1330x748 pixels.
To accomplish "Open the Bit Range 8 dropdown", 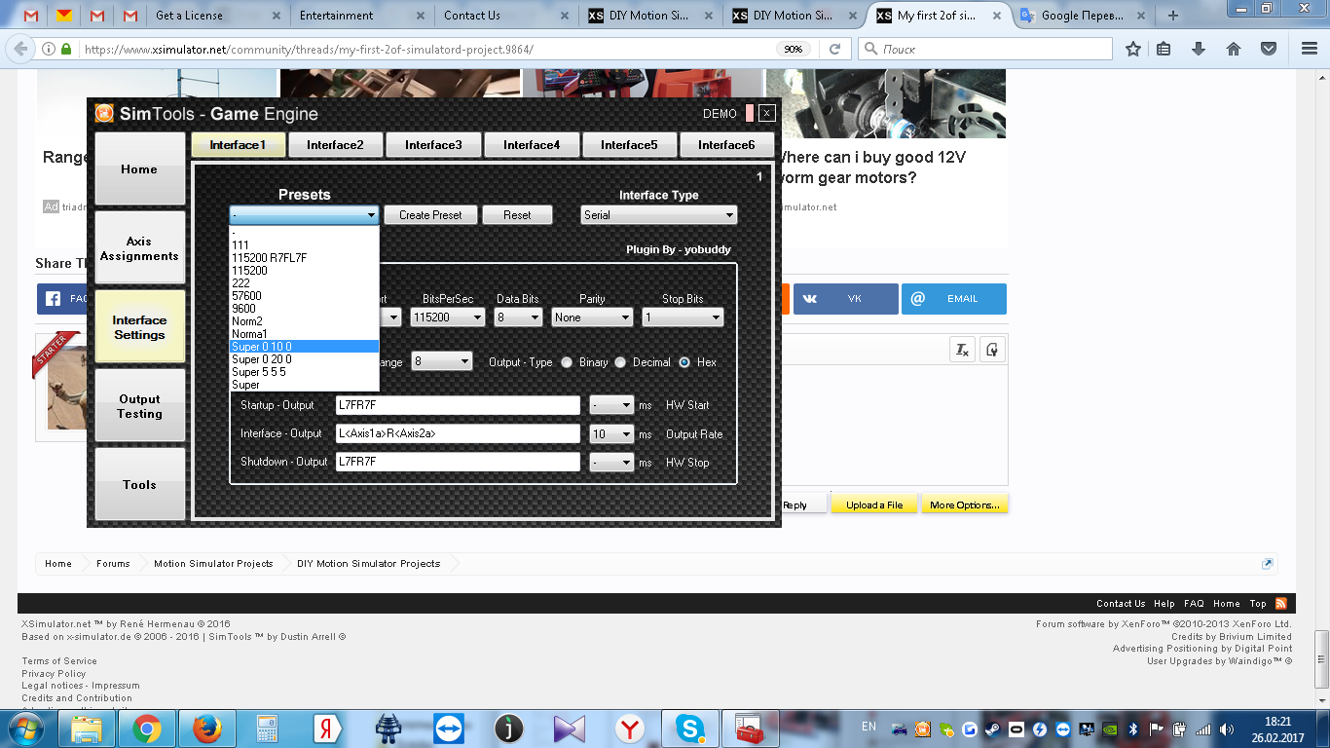I will coord(442,361).
